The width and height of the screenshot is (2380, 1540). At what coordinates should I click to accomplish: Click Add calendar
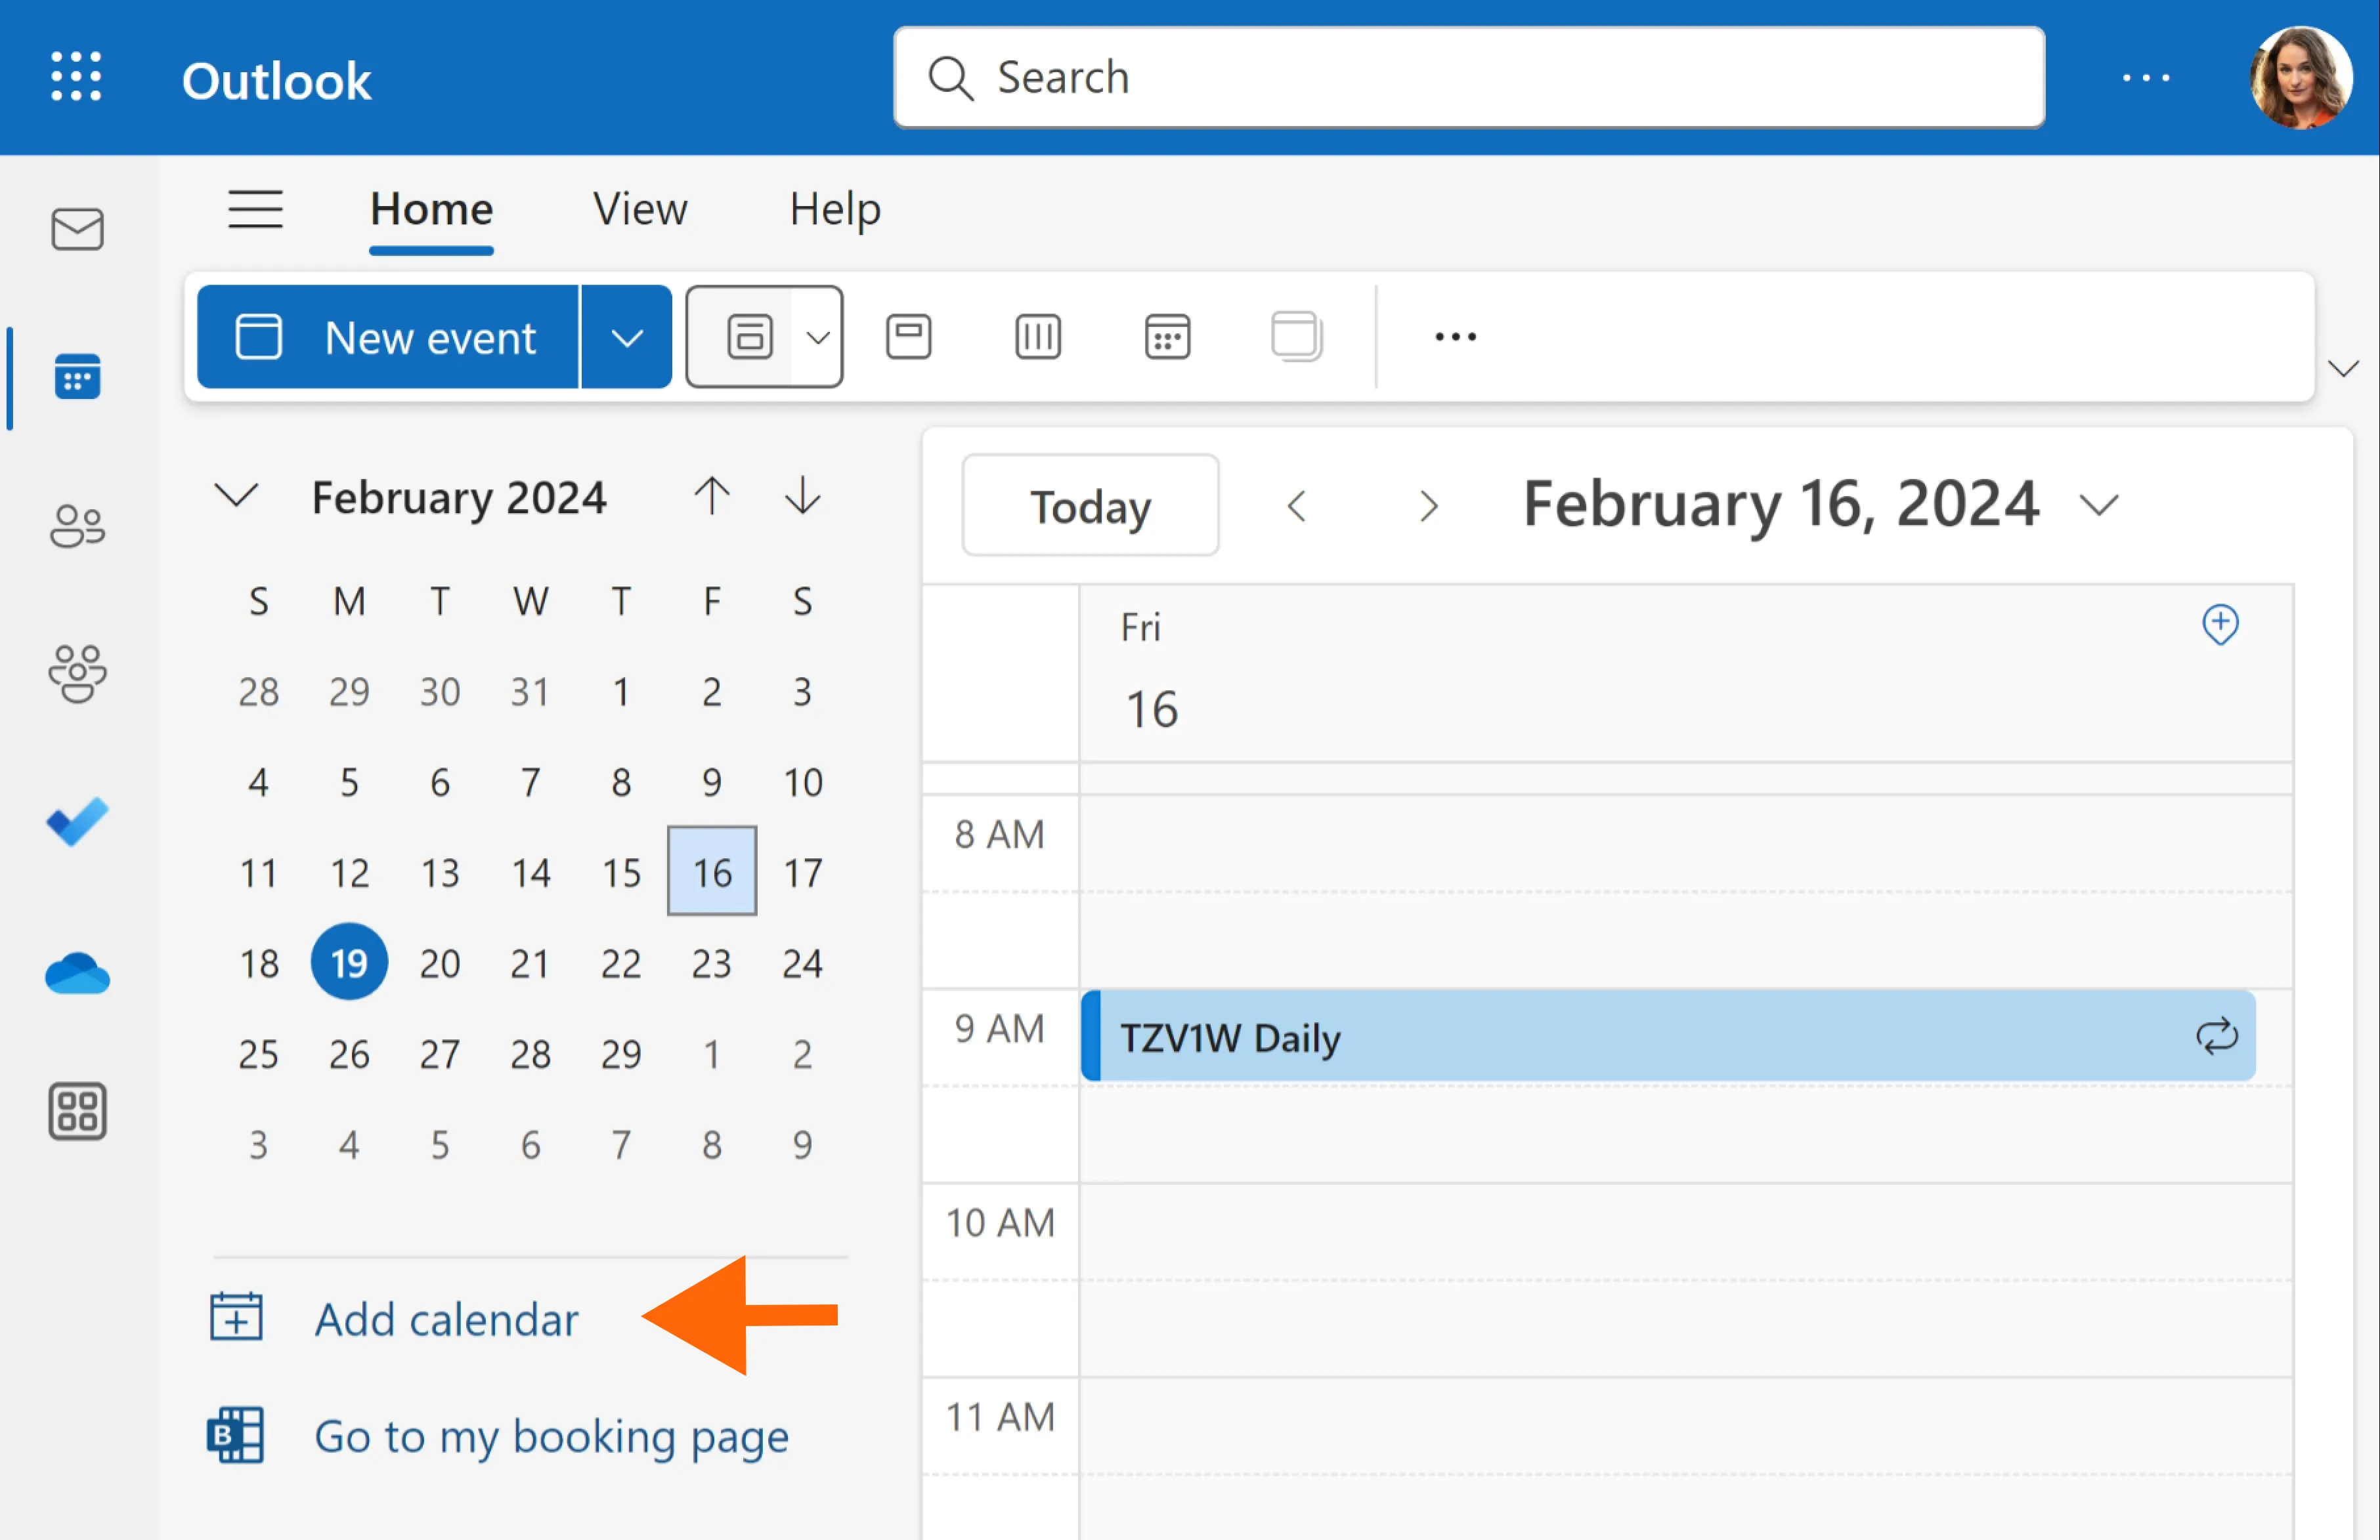click(446, 1319)
